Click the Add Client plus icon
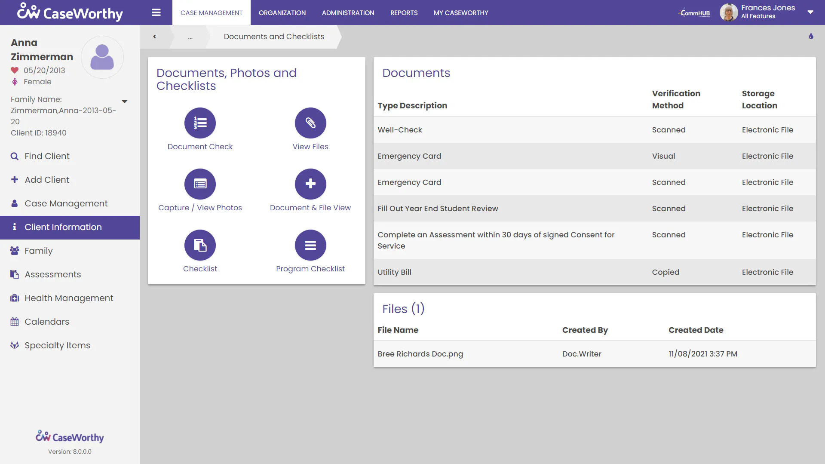Viewport: 825px width, 464px height. [x=15, y=179]
